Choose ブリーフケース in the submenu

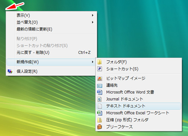click(139, 127)
